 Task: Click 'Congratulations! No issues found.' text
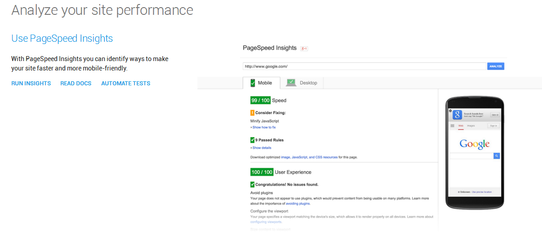click(287, 185)
